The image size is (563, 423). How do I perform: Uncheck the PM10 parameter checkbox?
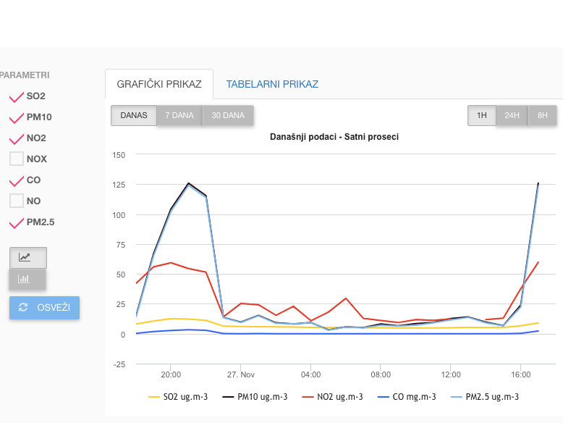(x=16, y=117)
